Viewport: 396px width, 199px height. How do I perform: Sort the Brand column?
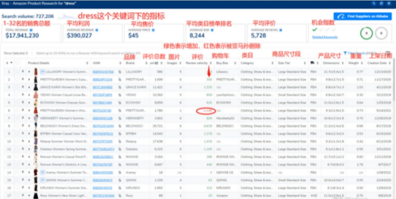147,63
